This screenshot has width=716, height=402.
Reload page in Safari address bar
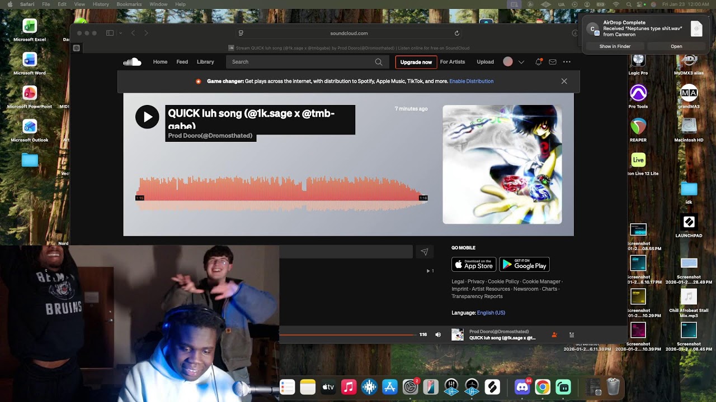click(x=456, y=33)
